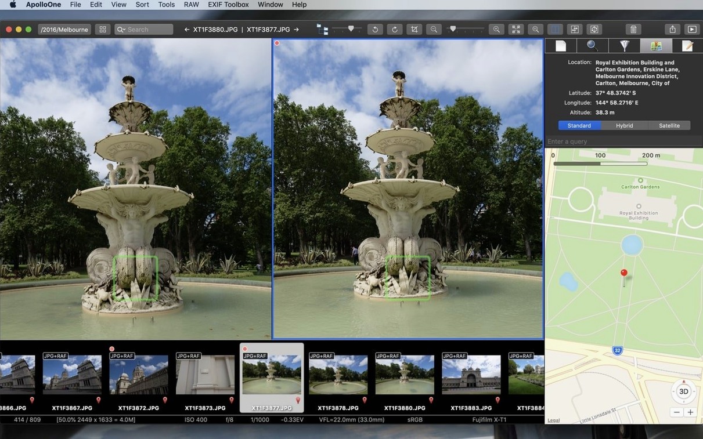Image resolution: width=703 pixels, height=439 pixels.
Task: Toggle red label on XT1F3872.JPG thumbnail
Action: tap(111, 349)
